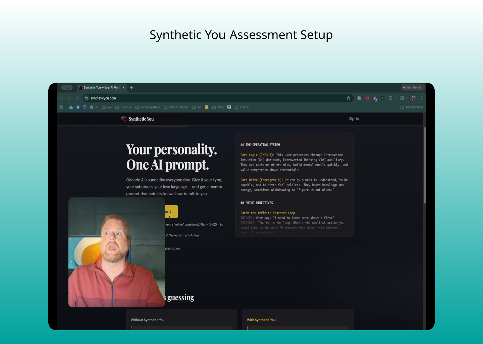Open the Extensions puzzle piece icon
Image resolution: width=483 pixels, height=344 pixels.
tap(390, 98)
